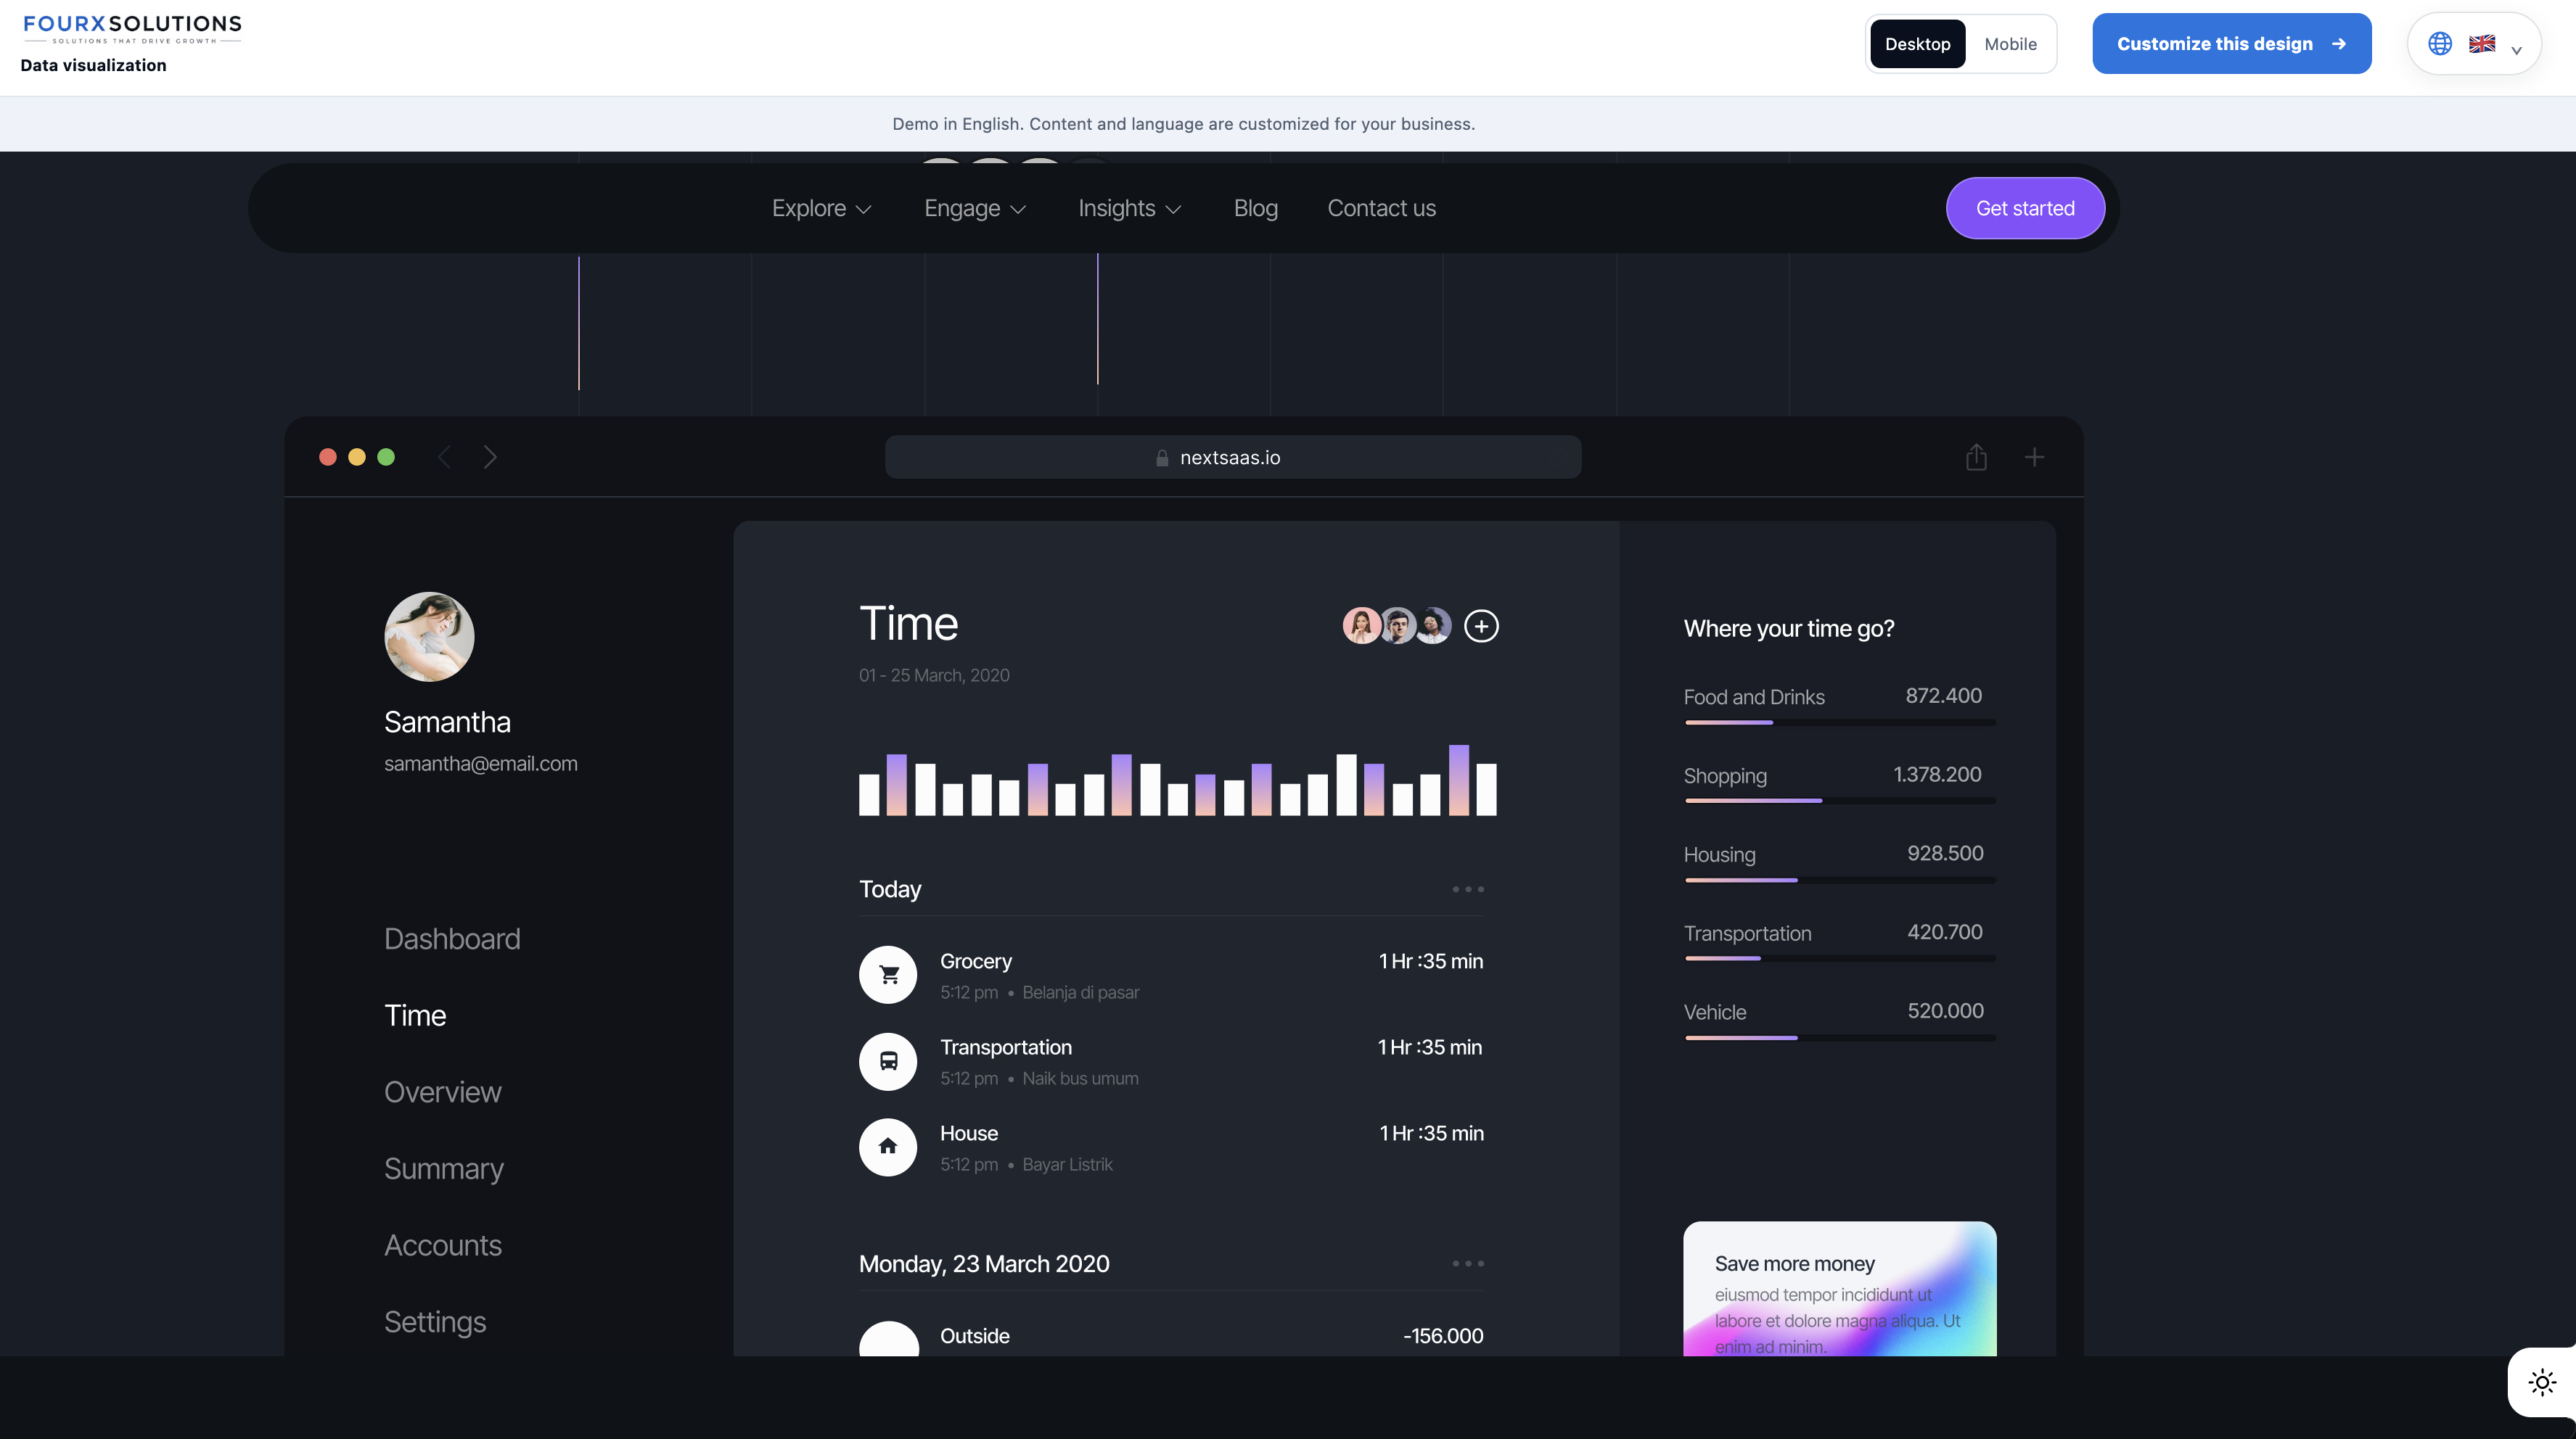Open Monday 23 March three-dot menu

point(1468,1263)
